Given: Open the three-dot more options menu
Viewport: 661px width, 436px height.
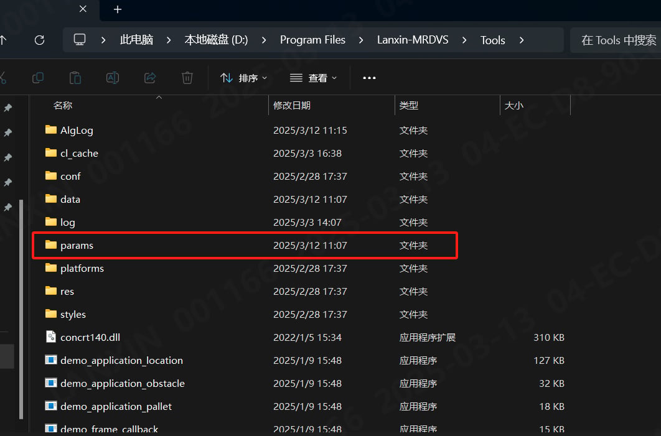Looking at the screenshot, I should (369, 78).
